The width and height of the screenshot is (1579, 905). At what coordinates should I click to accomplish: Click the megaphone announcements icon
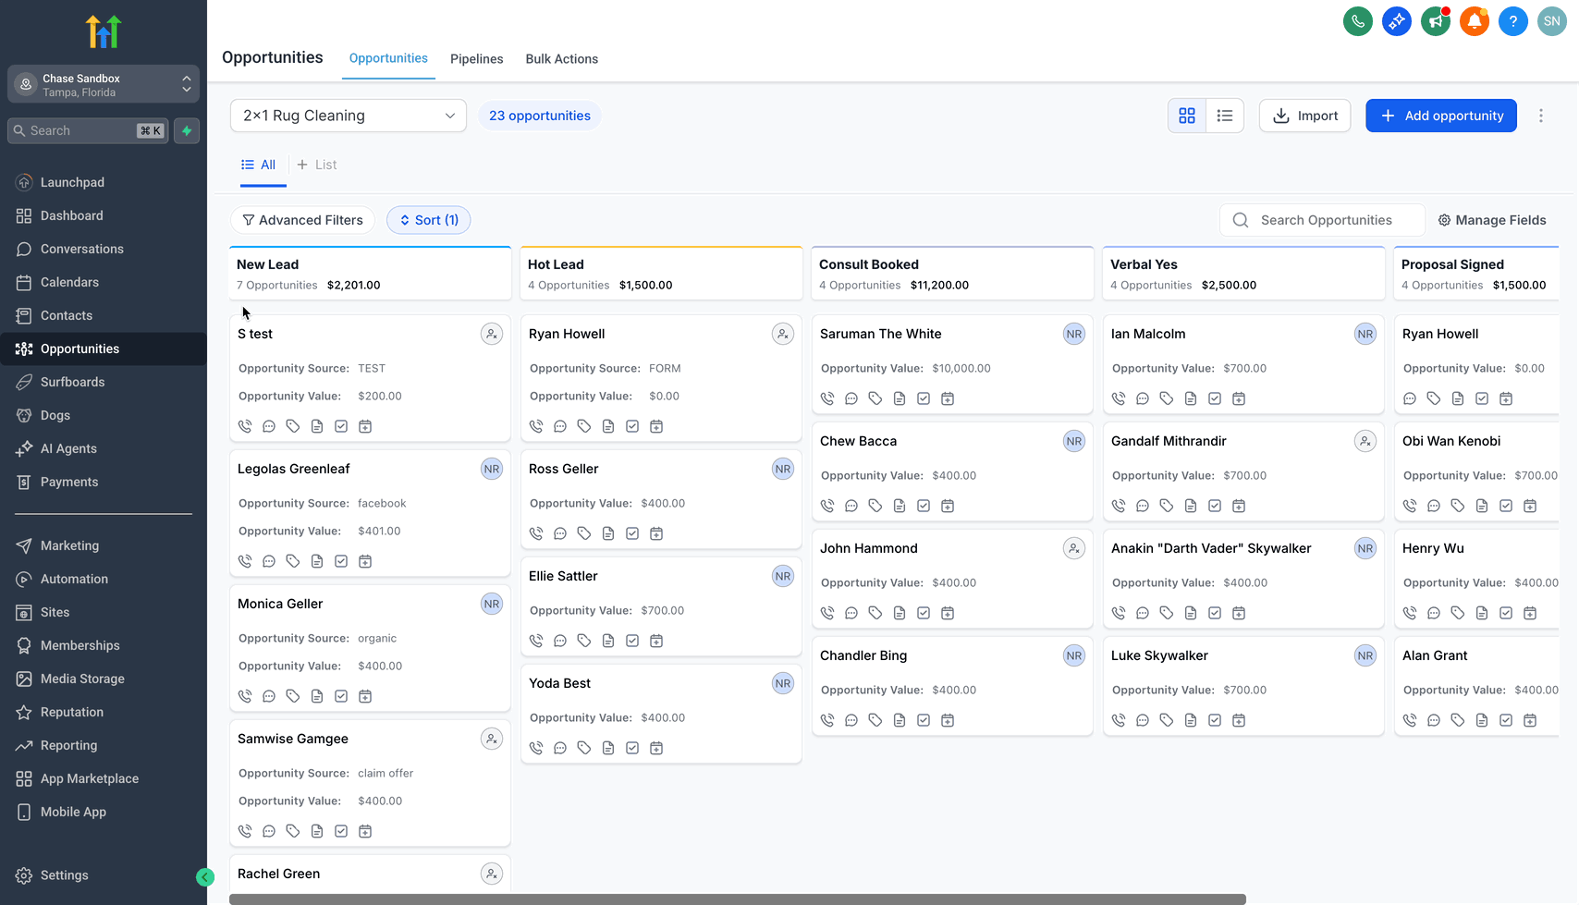1435,21
